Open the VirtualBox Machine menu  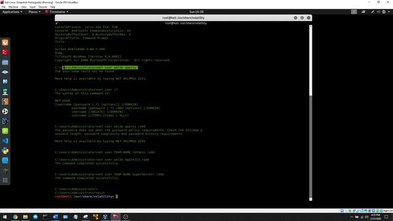(14, 7)
